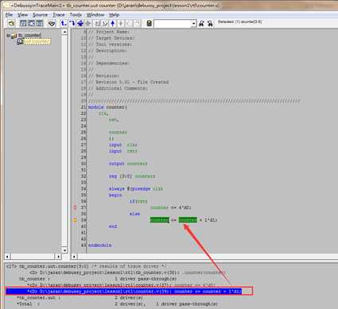This screenshot has height=309, width=338.
Task: Click the '// Dependencies:' comment line
Action: (108, 63)
